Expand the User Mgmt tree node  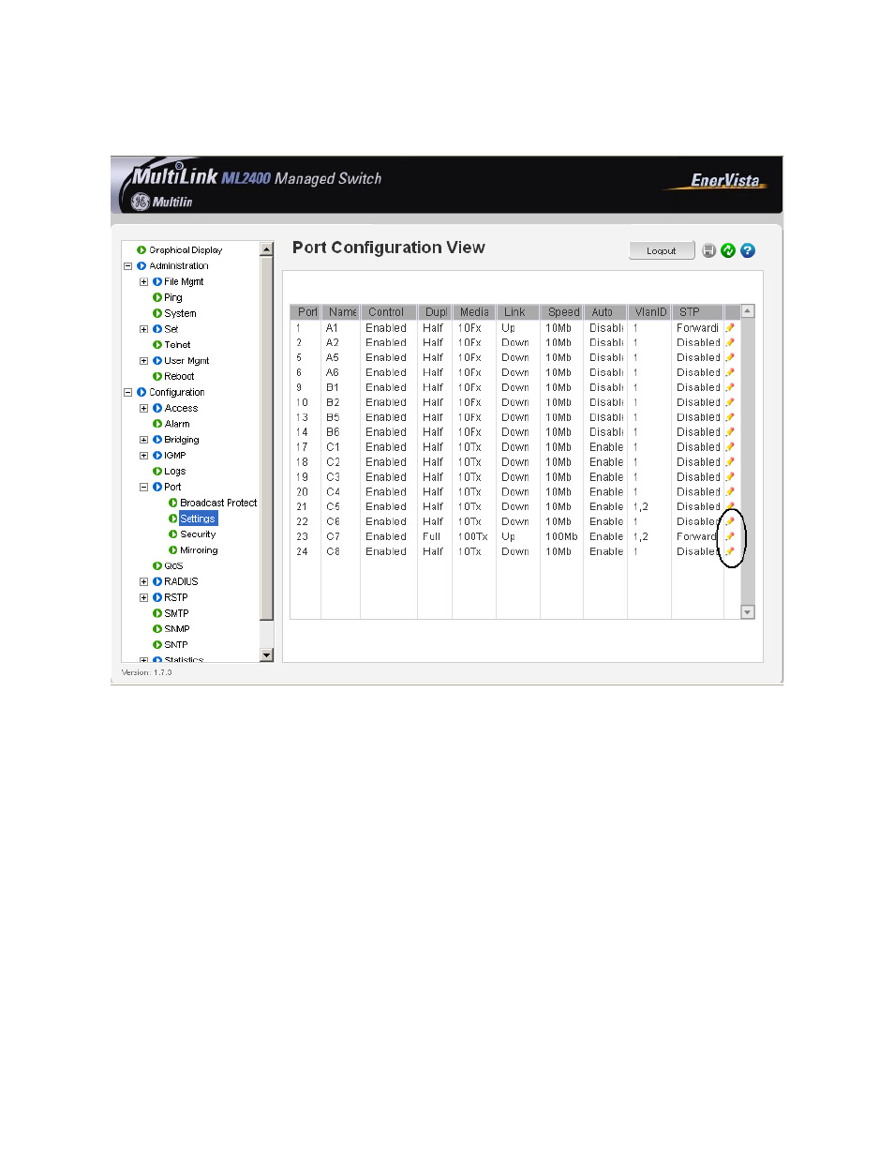pos(143,361)
